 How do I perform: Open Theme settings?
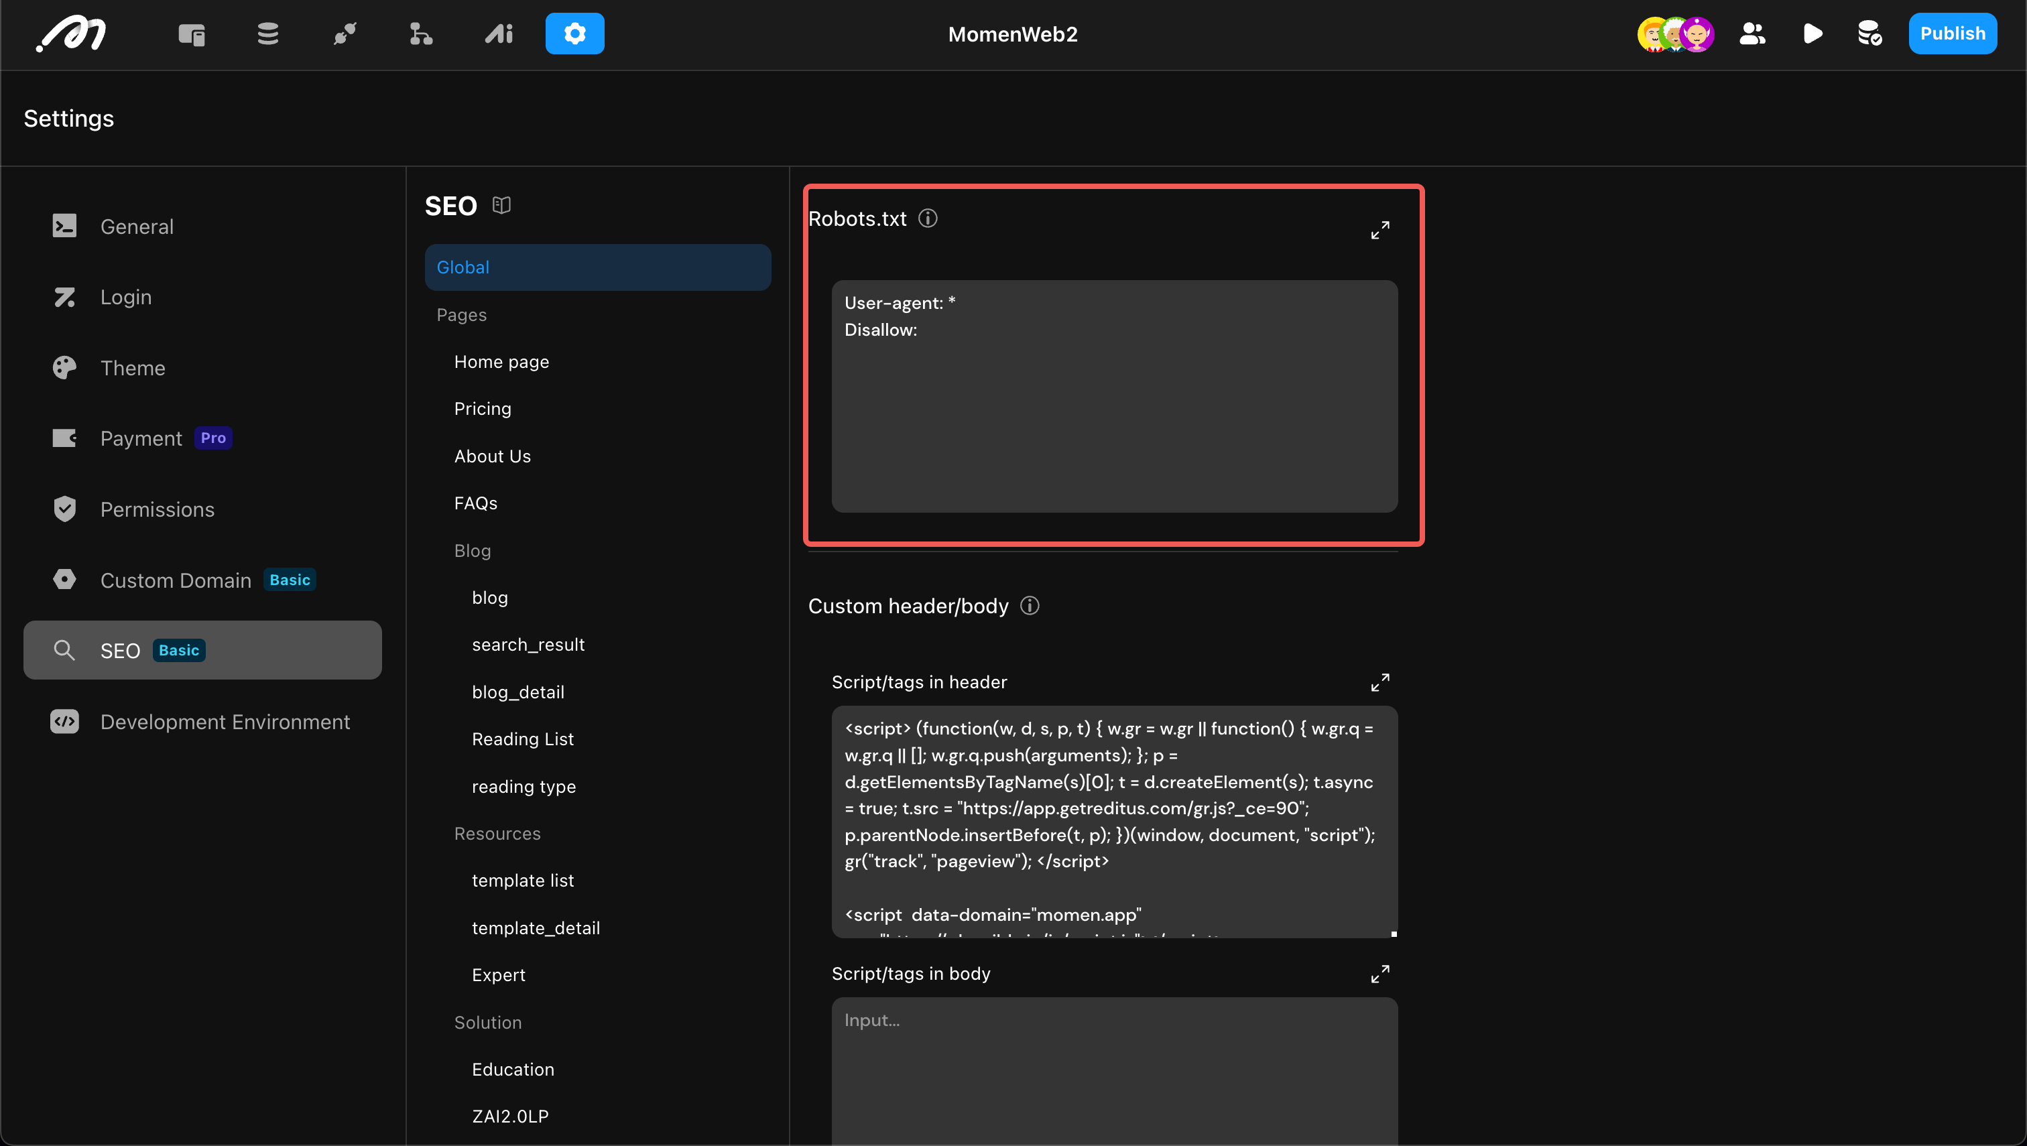pyautogui.click(x=202, y=367)
